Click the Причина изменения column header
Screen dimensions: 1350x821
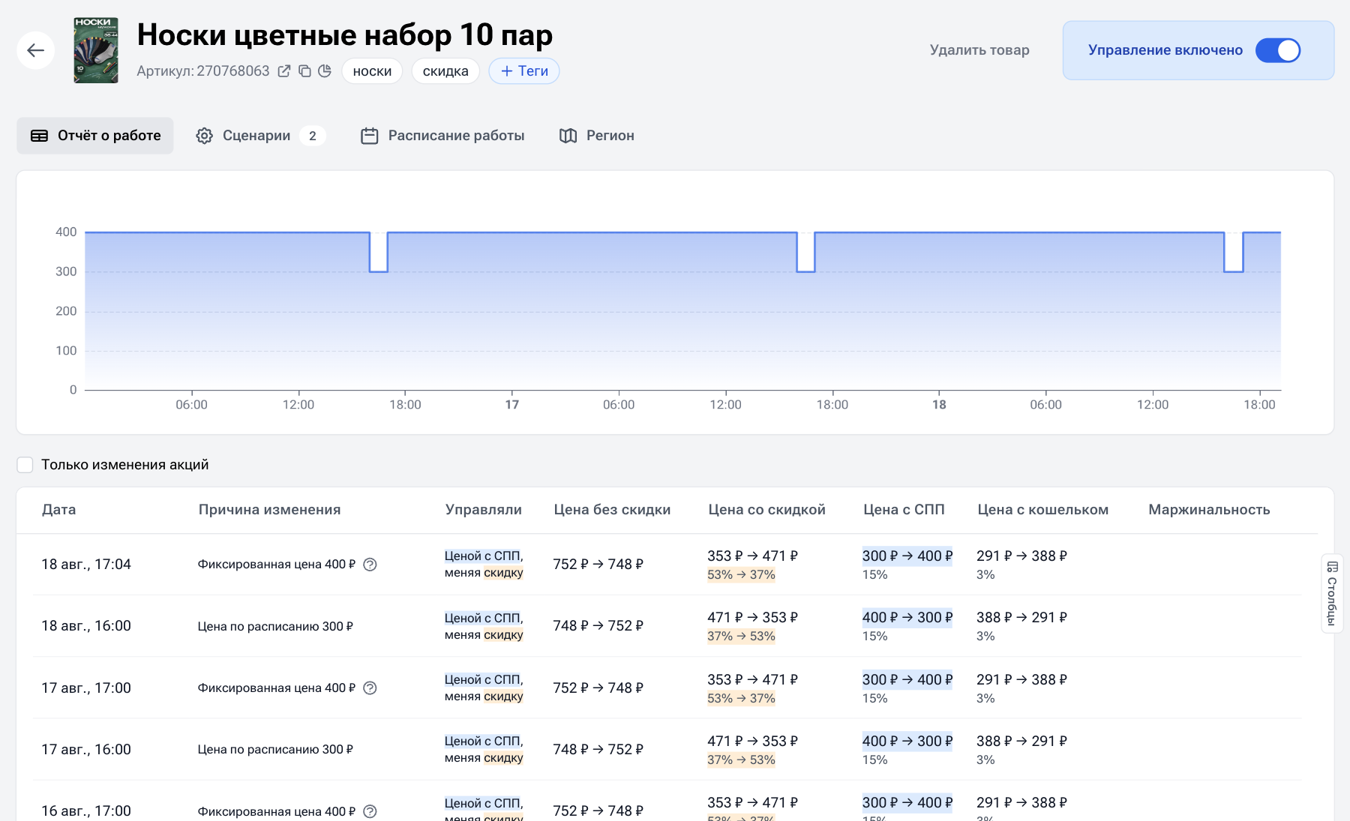click(269, 510)
